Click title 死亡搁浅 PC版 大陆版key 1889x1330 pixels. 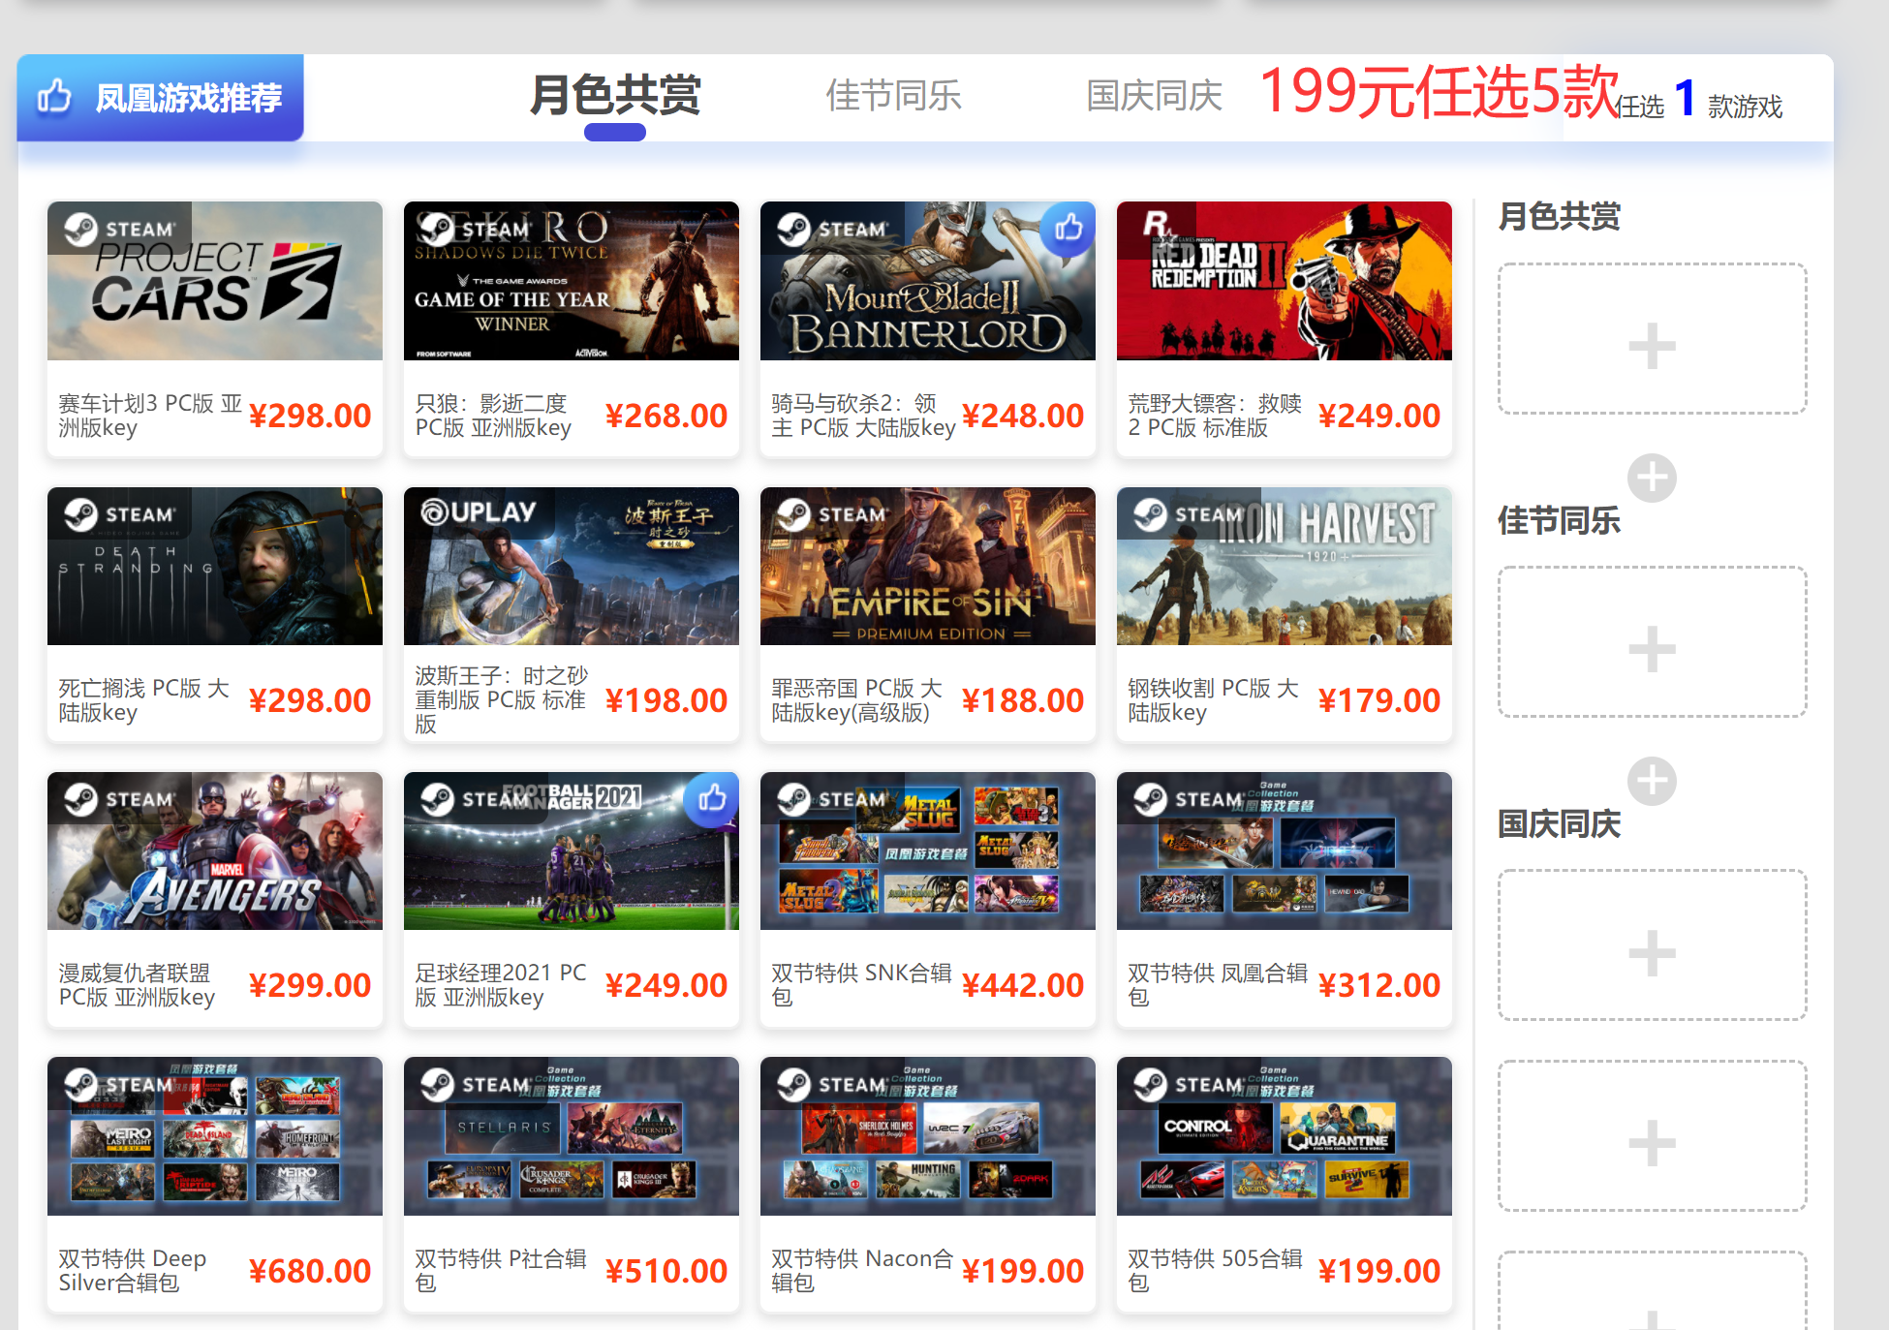point(144,700)
